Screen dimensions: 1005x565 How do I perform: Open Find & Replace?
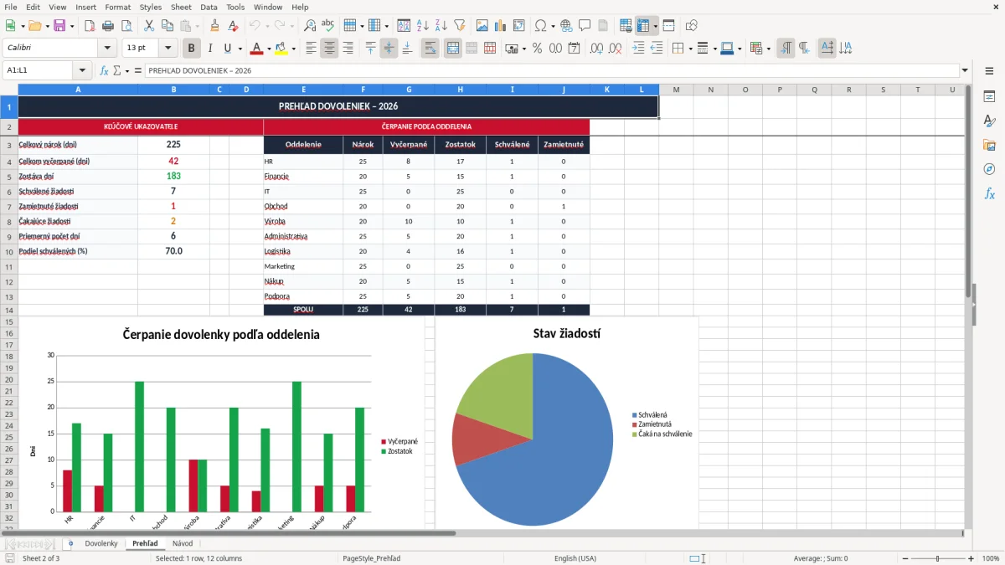[x=310, y=26]
